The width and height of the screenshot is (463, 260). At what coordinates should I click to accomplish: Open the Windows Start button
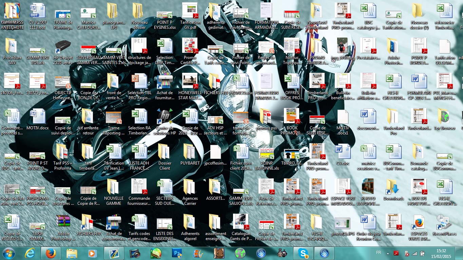(x=8, y=253)
